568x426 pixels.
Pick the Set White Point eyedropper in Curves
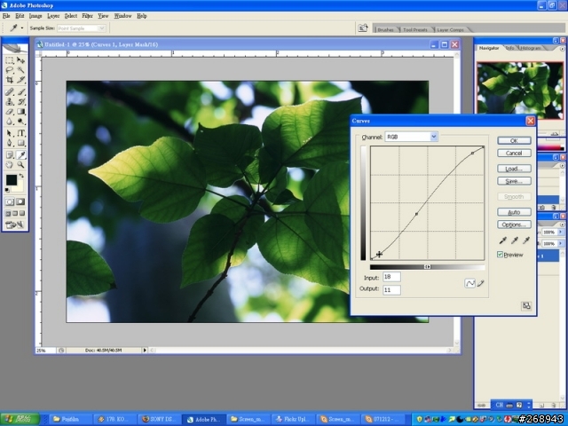point(526,241)
